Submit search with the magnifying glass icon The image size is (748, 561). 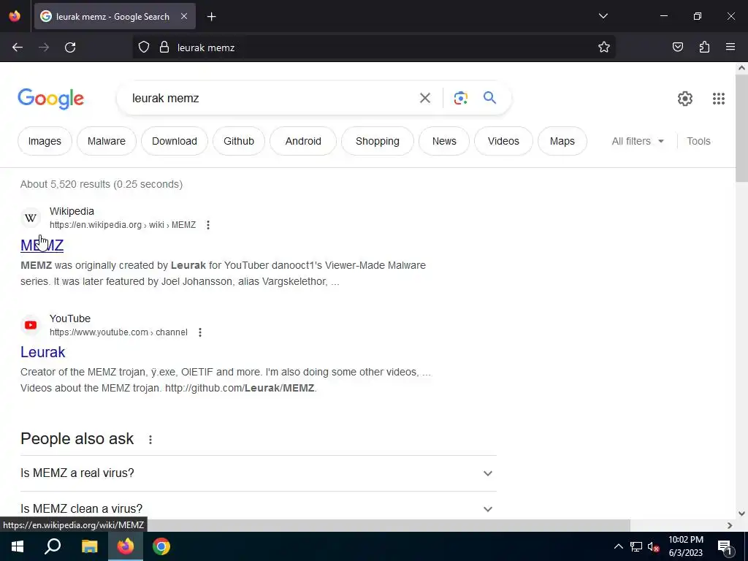coord(489,98)
